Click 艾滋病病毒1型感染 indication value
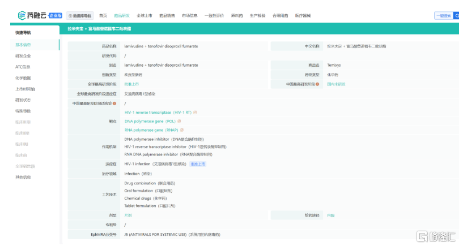This screenshot has height=246, width=459. (139, 94)
